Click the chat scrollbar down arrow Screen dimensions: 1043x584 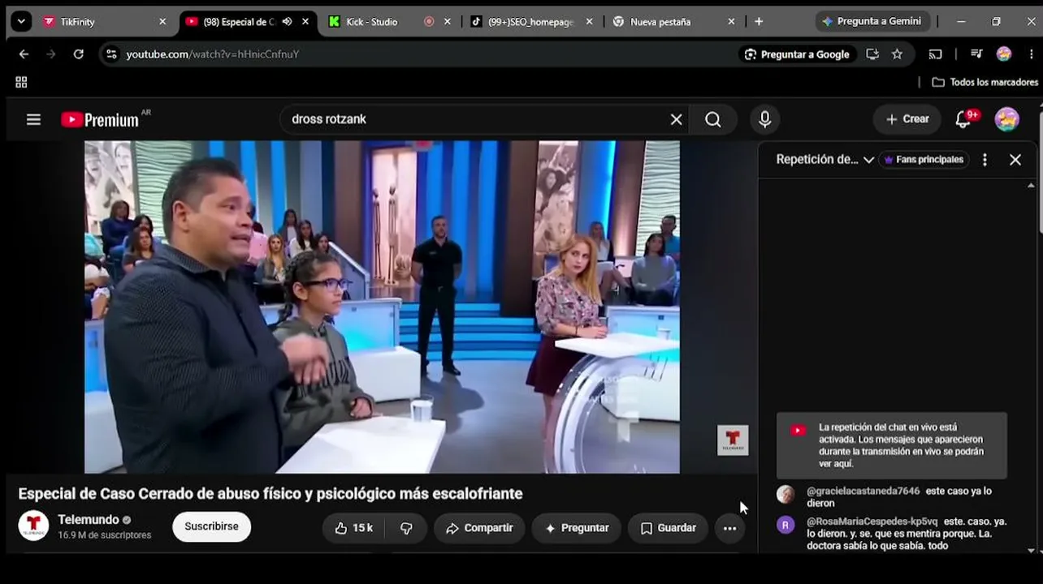(x=1031, y=551)
